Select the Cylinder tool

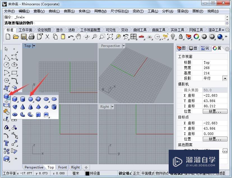(23, 99)
